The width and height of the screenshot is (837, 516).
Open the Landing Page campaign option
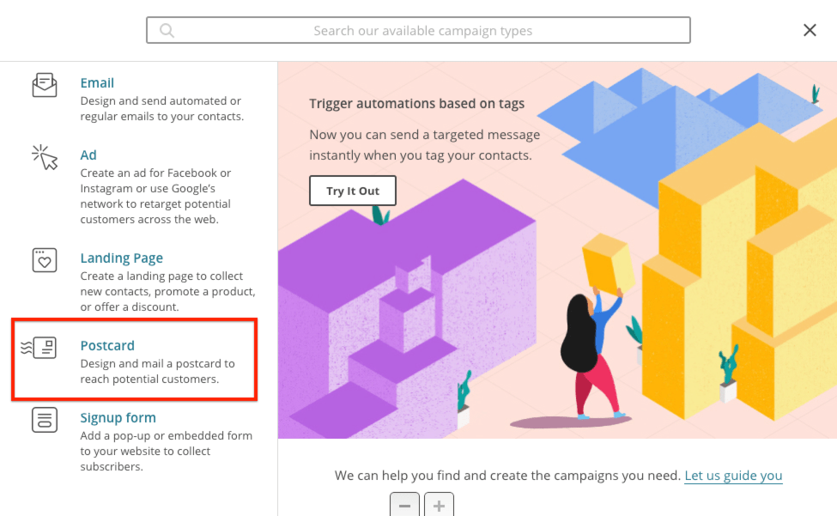121,258
